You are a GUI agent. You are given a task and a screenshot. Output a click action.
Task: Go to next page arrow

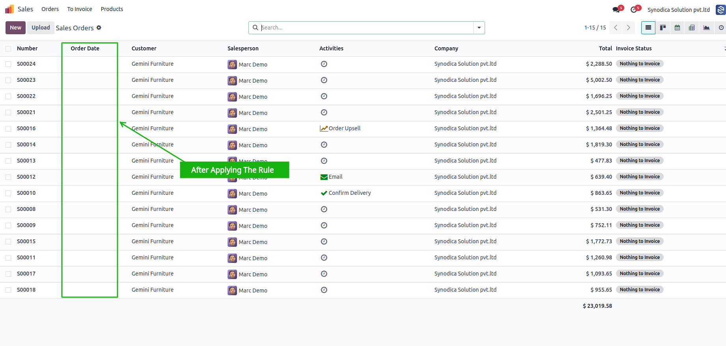tap(628, 28)
